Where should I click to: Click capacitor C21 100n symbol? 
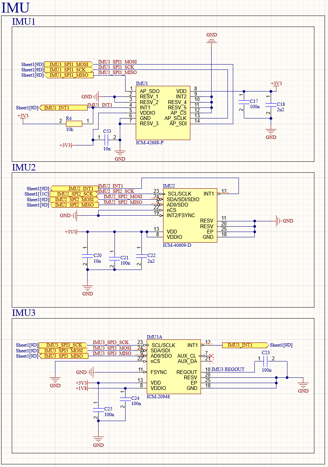(115, 257)
